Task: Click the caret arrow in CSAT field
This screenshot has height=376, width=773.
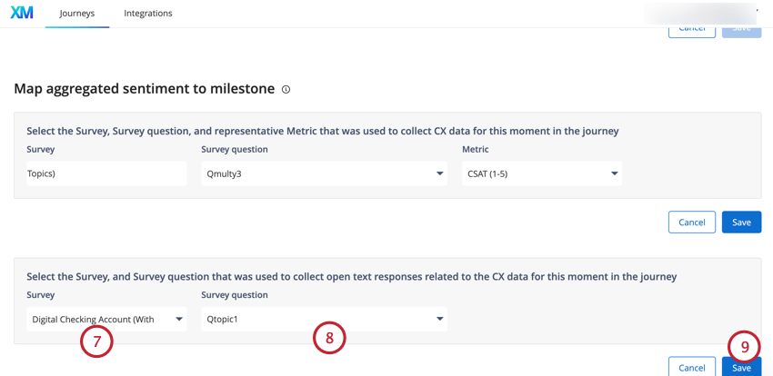Action: click(x=614, y=173)
